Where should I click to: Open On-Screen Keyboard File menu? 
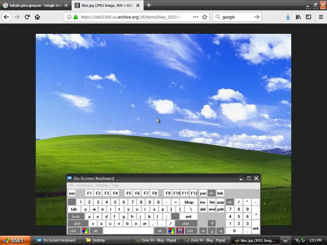[71, 185]
